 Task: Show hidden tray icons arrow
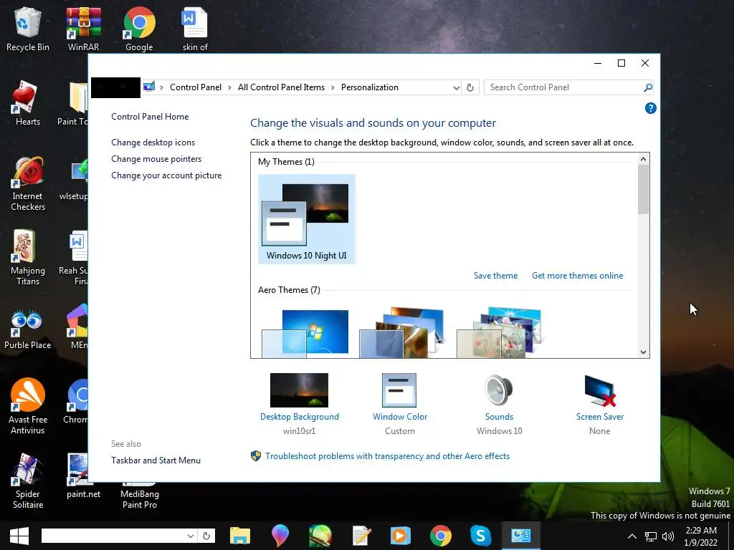pyautogui.click(x=632, y=536)
